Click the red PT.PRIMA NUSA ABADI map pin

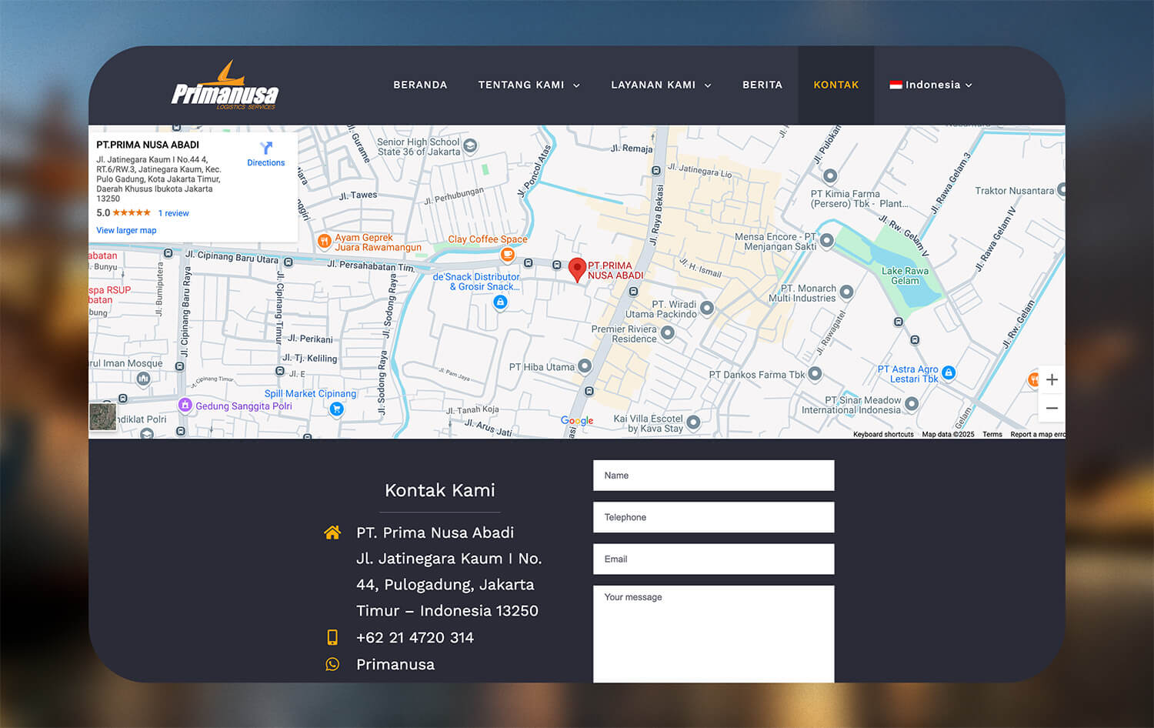pos(577,270)
